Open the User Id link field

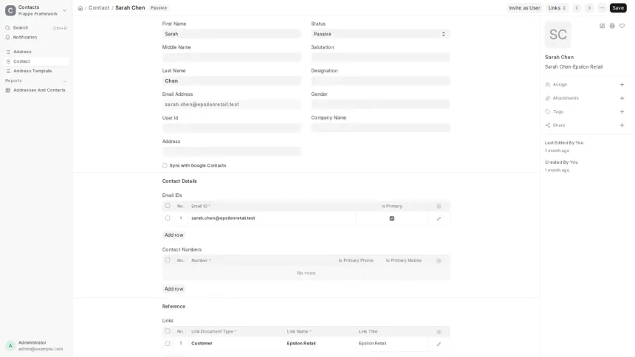click(x=232, y=128)
